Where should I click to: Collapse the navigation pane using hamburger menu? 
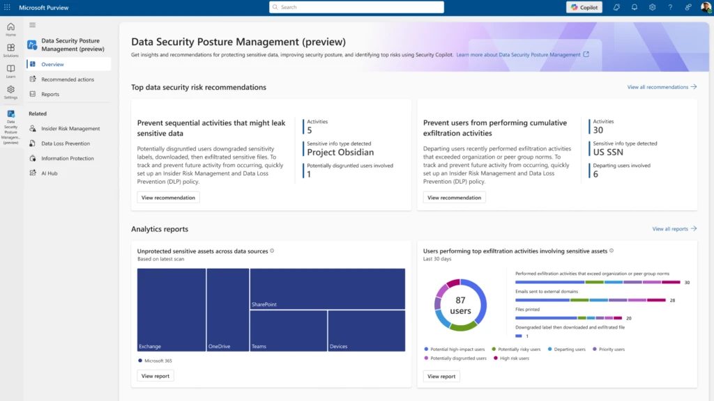coord(33,24)
